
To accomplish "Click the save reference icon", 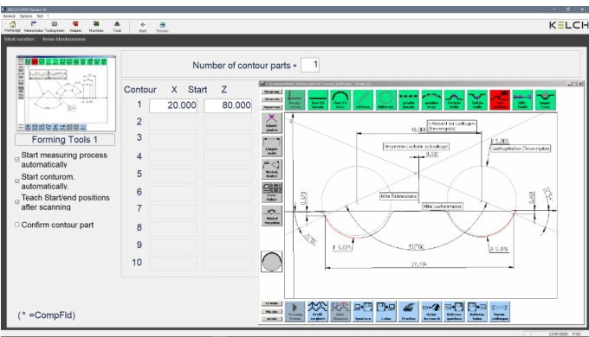I will [454, 311].
